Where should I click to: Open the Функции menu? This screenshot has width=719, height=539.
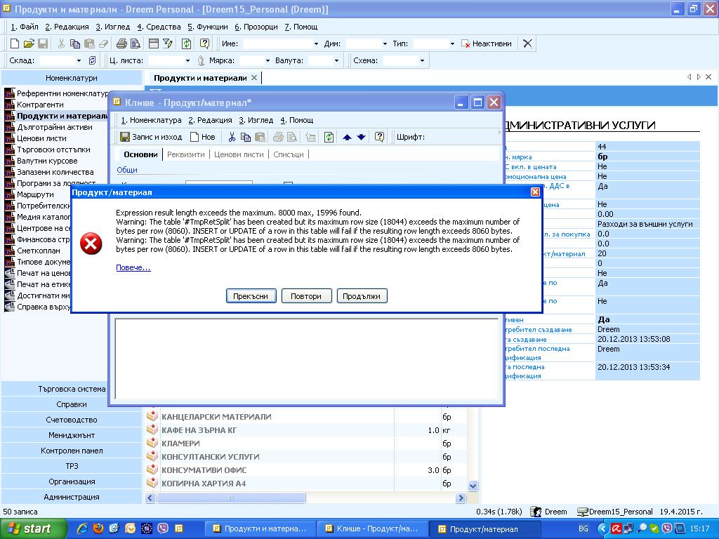pos(208,27)
